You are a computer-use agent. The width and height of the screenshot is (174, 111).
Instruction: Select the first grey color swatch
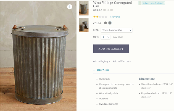tap(106, 23)
